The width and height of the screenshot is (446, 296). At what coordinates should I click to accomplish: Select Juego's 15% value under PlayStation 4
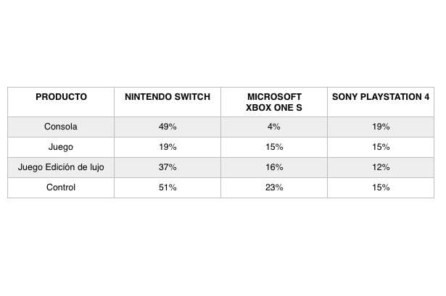[x=381, y=147]
